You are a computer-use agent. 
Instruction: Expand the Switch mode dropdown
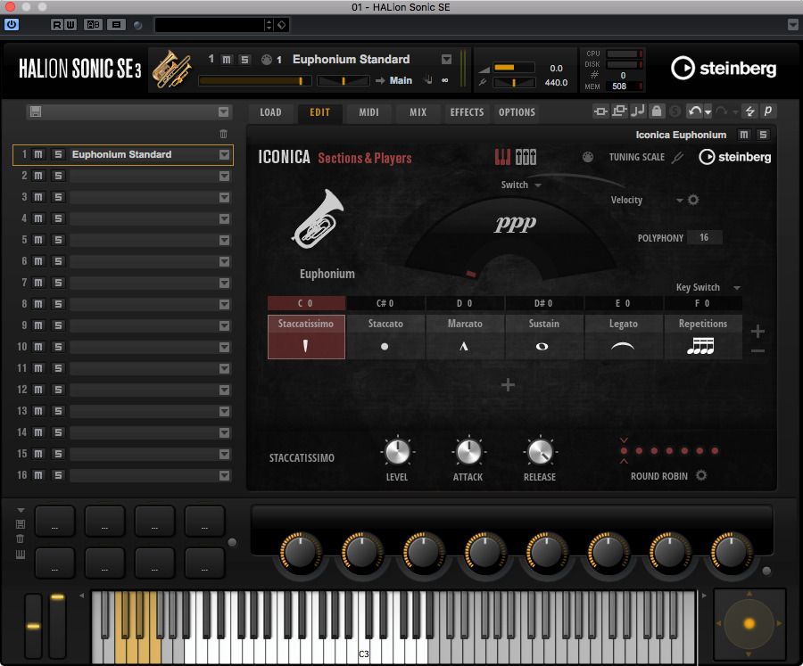538,185
